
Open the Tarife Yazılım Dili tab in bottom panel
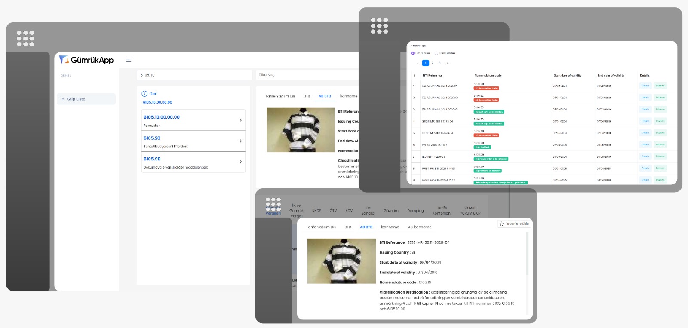[x=321, y=227]
